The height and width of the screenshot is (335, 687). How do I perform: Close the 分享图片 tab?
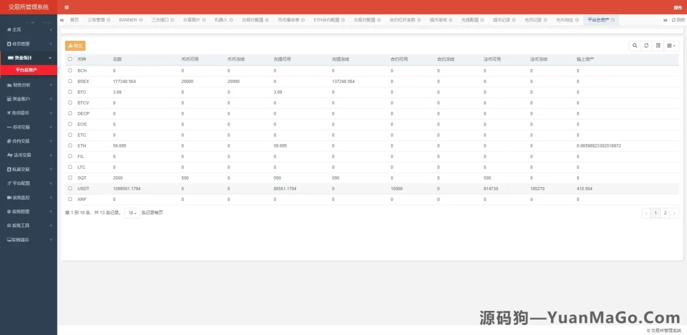(x=204, y=20)
